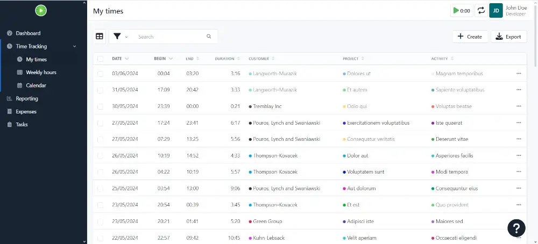Open actions menu for Magnam temporibus row
This screenshot has width=538, height=244.
pyautogui.click(x=519, y=73)
